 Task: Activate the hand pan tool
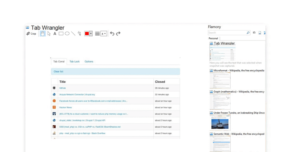[42, 33]
